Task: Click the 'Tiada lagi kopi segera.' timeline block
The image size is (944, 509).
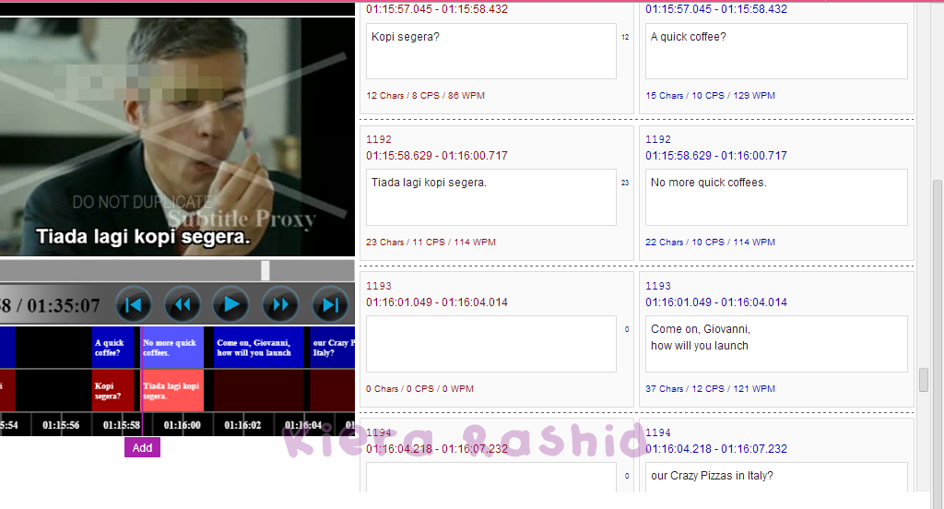Action: tap(172, 390)
